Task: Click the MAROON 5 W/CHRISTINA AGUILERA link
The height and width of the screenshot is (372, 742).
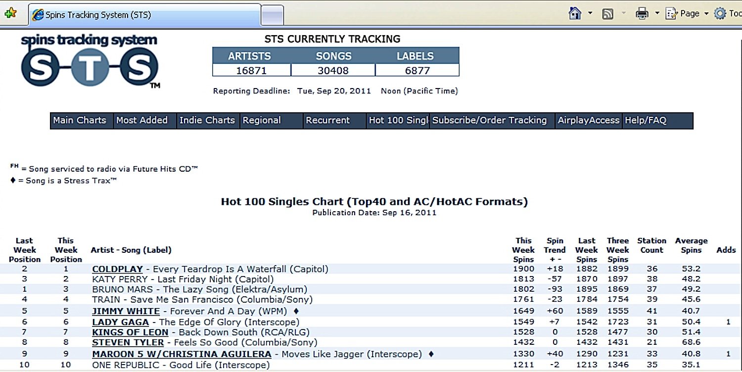Action: click(182, 354)
